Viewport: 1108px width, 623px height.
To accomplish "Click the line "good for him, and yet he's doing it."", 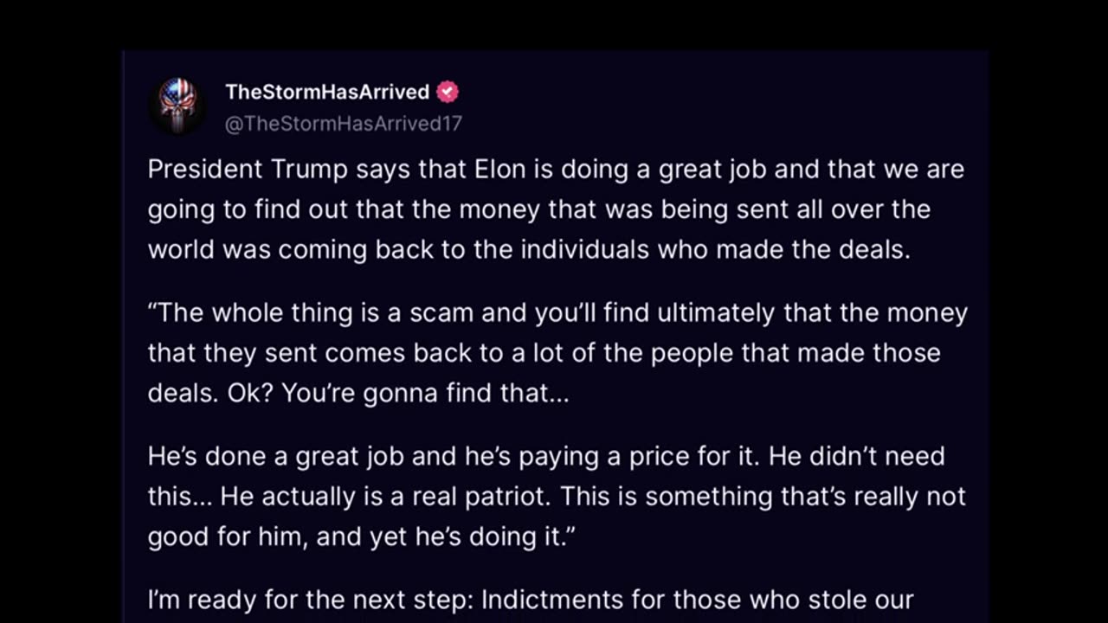I will (362, 536).
